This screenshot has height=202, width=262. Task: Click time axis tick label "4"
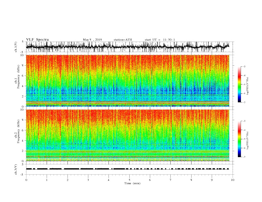click(109, 180)
